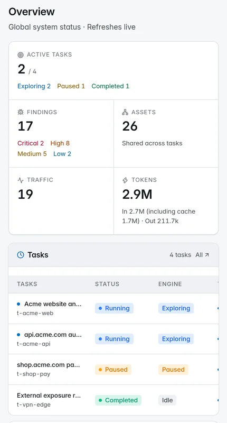The image size is (227, 423).
Task: Click 'Global system status · Refreshes live' subtitle
Action: point(72,27)
